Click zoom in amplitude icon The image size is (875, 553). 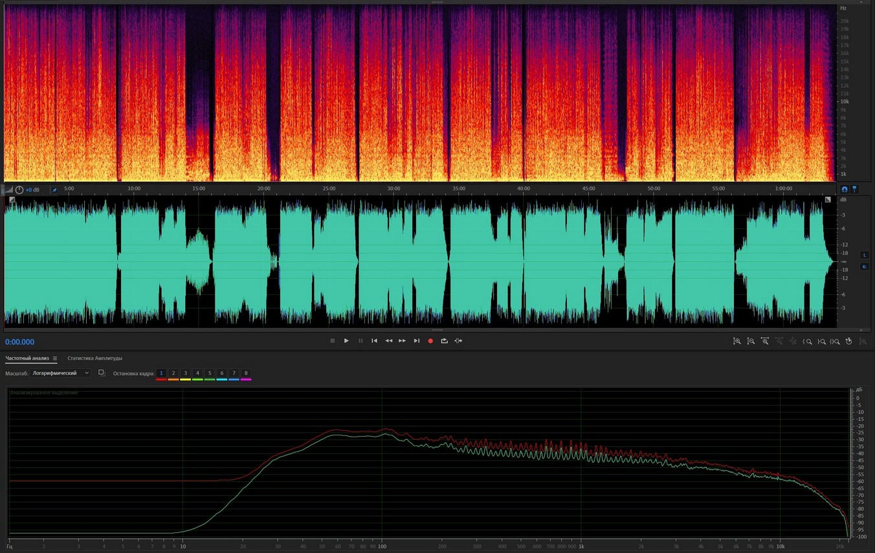(x=737, y=341)
